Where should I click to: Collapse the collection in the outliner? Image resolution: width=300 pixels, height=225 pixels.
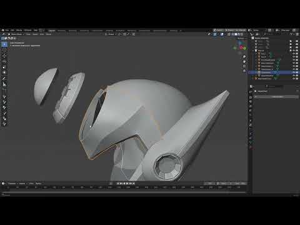tap(254, 51)
